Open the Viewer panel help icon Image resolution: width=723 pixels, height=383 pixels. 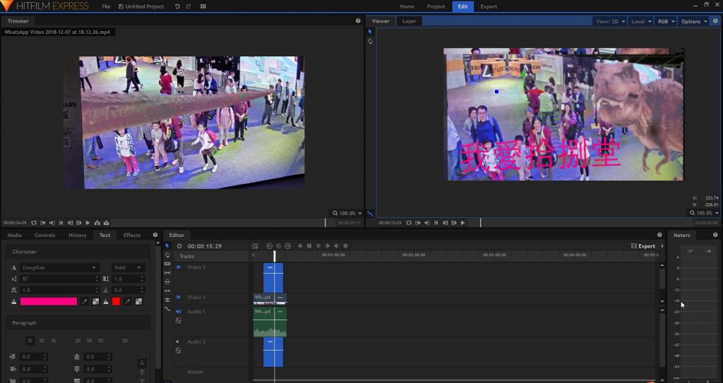point(715,21)
